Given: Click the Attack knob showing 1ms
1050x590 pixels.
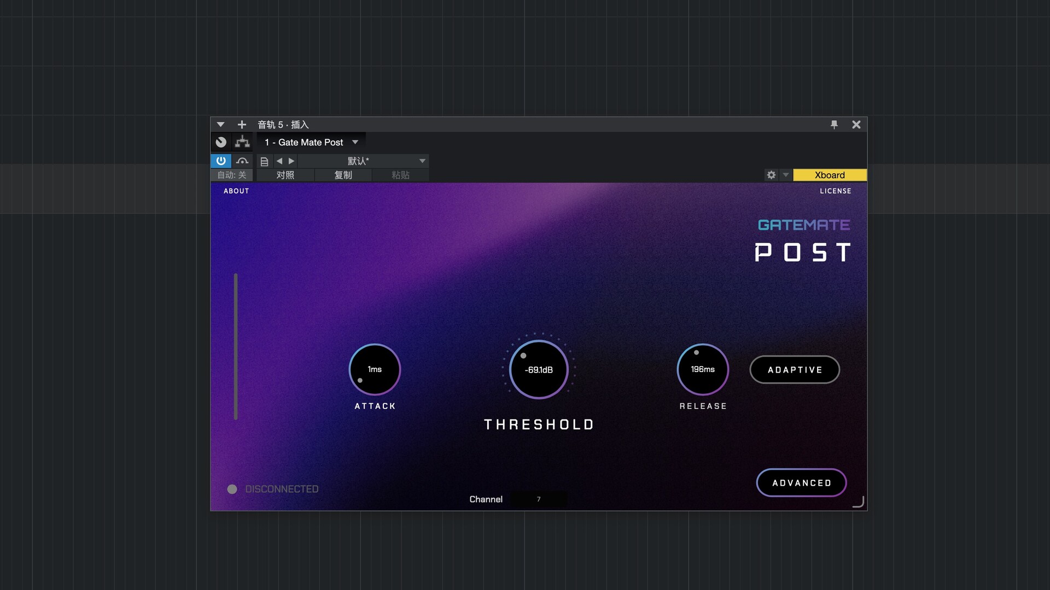Looking at the screenshot, I should [x=375, y=369].
